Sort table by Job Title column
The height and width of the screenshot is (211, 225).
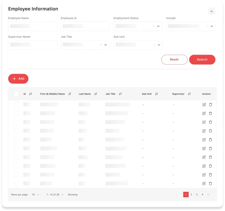[120, 94]
